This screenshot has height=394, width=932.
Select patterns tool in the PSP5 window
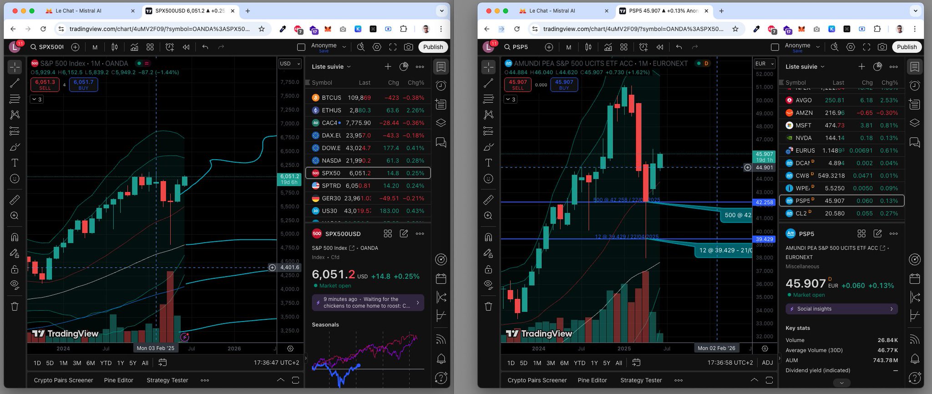pyautogui.click(x=488, y=115)
